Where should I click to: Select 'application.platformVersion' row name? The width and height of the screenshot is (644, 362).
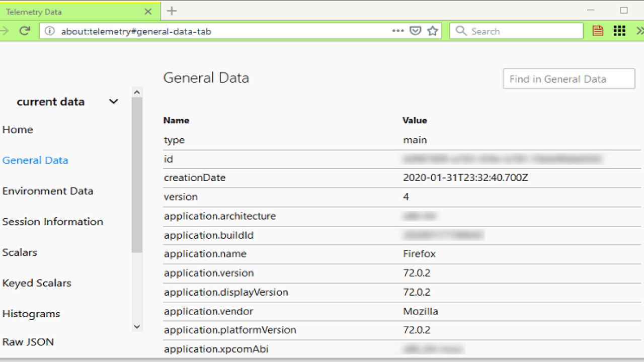tap(230, 330)
